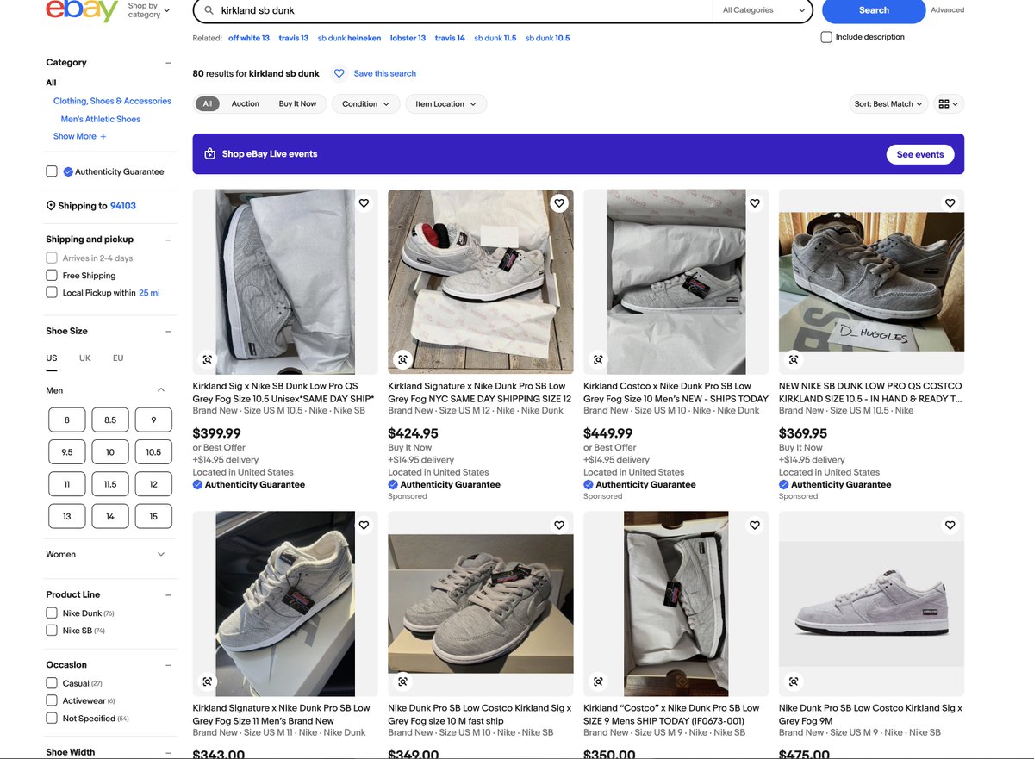This screenshot has height=759, width=1034.
Task: Open Sort: Best Match dropdown
Action: 888,104
